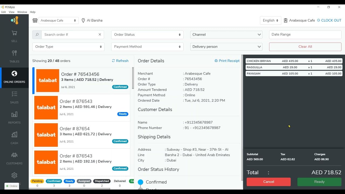345x194 pixels.
Task: Click the Confirmed badge on Order # 87654
Action: click(120, 141)
